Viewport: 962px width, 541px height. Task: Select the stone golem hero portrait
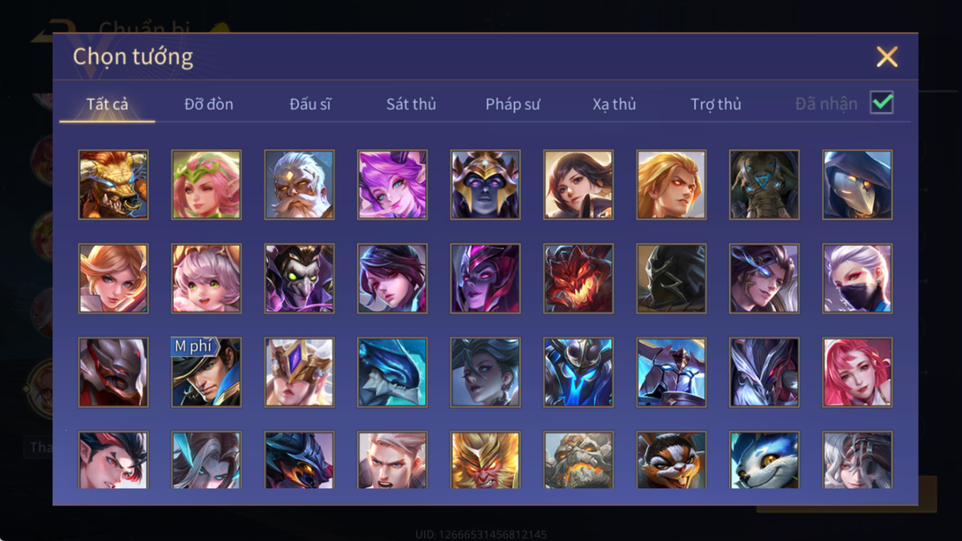click(578, 460)
